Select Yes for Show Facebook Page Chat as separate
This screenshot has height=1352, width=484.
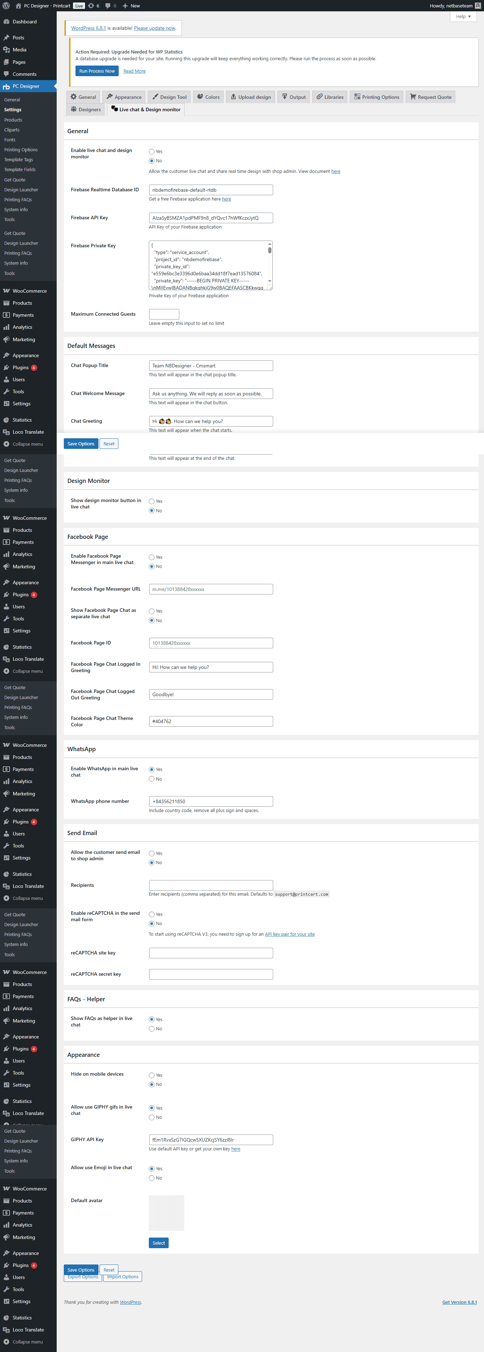coord(152,612)
